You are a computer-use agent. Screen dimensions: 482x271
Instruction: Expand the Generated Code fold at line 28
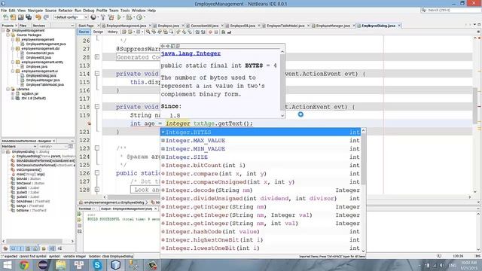(x=97, y=57)
